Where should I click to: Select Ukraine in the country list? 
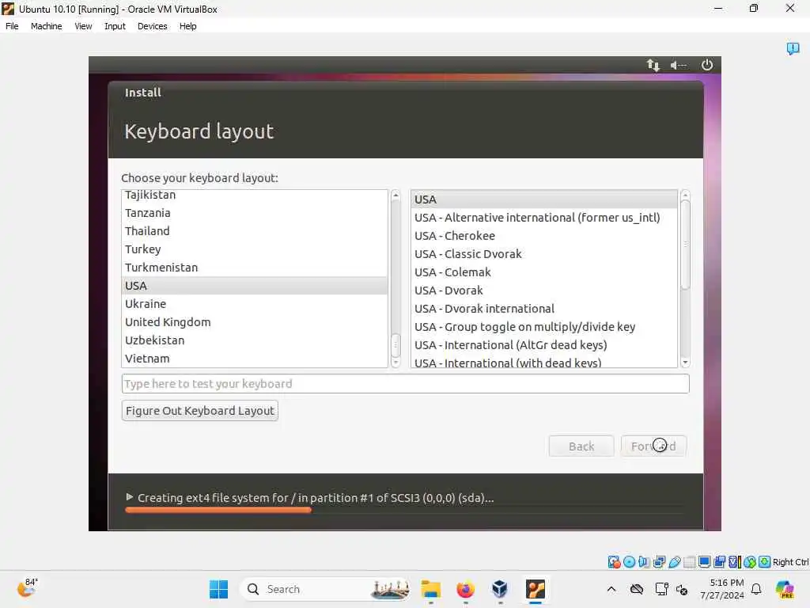click(255, 304)
